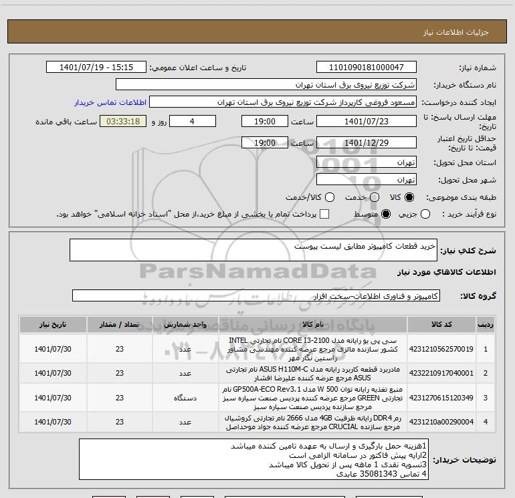Select product code 4231210a00290004
Screen dimensions: 515x498
pos(441,422)
